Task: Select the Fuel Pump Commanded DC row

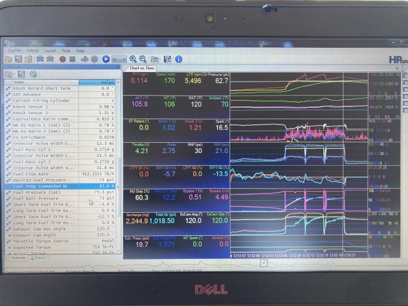Action: point(45,186)
